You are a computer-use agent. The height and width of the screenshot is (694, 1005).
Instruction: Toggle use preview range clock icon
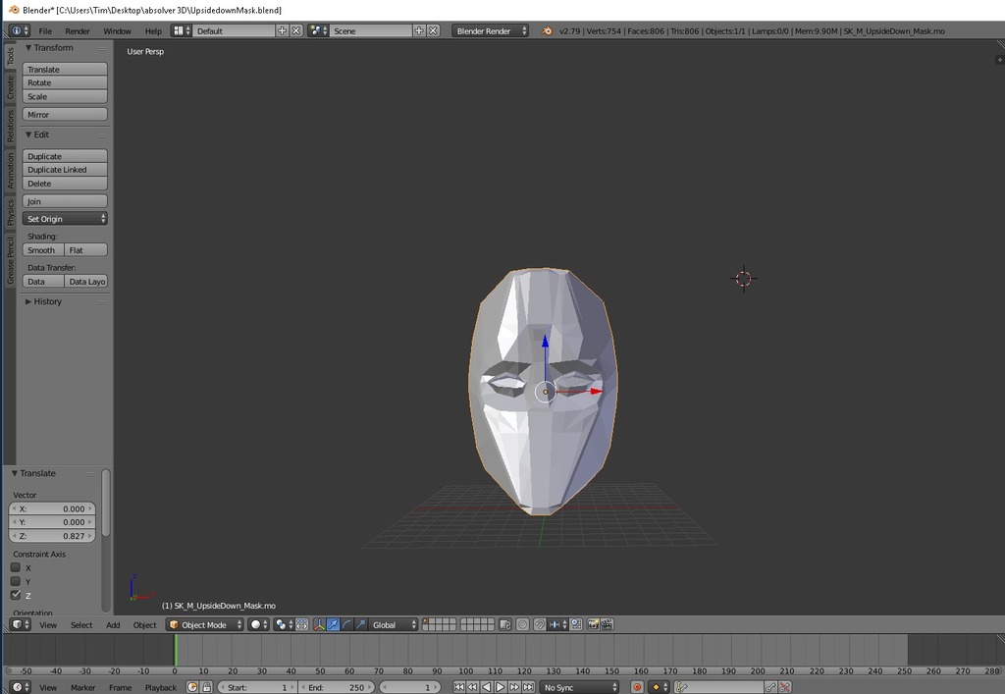(x=192, y=687)
